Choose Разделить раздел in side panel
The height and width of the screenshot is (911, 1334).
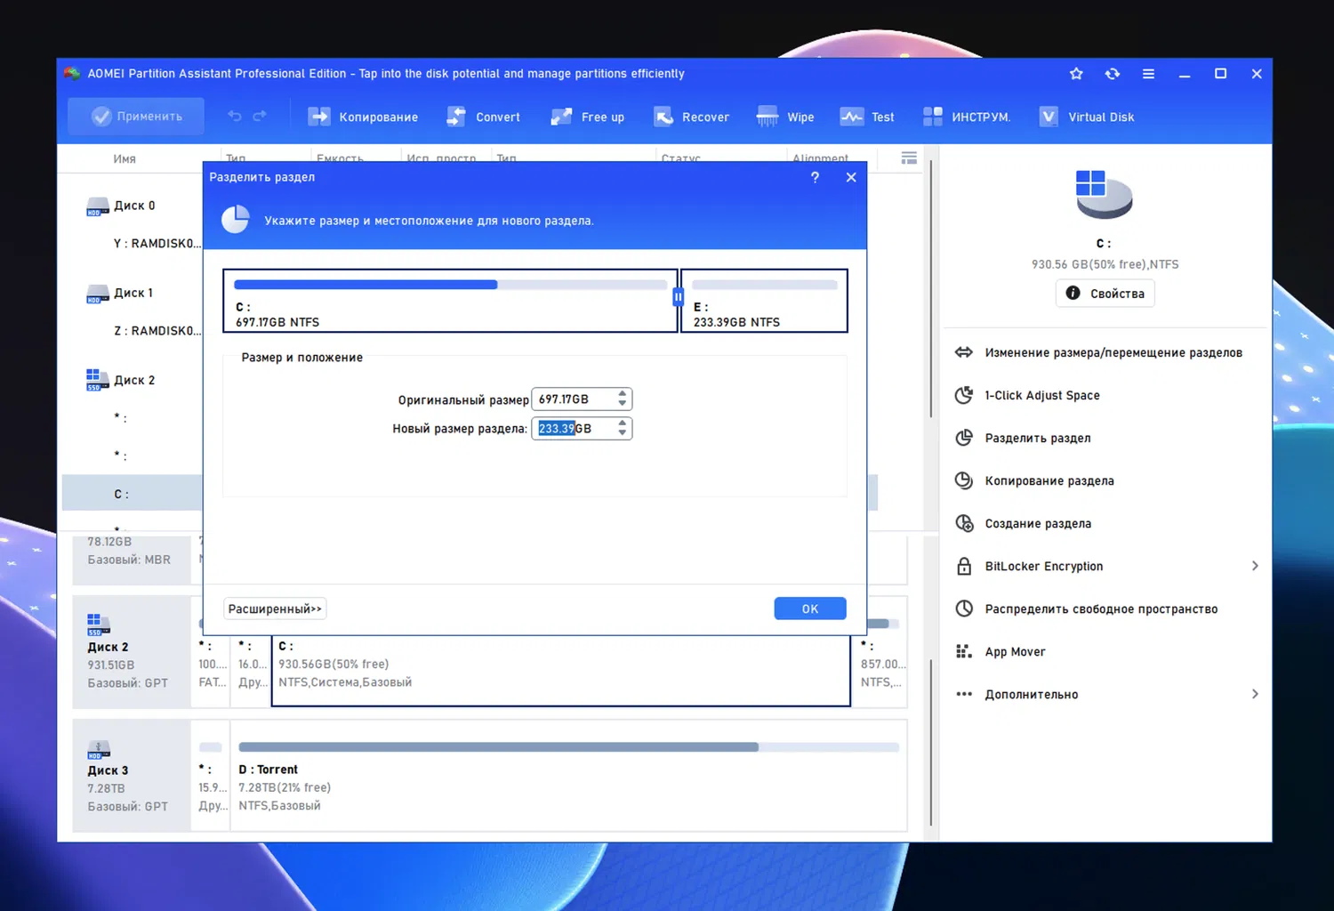tap(1038, 438)
